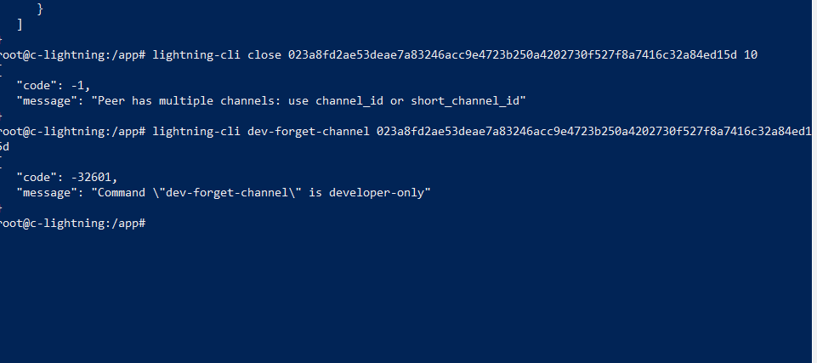Click the error code value -32601
The image size is (817, 363).
point(92,178)
